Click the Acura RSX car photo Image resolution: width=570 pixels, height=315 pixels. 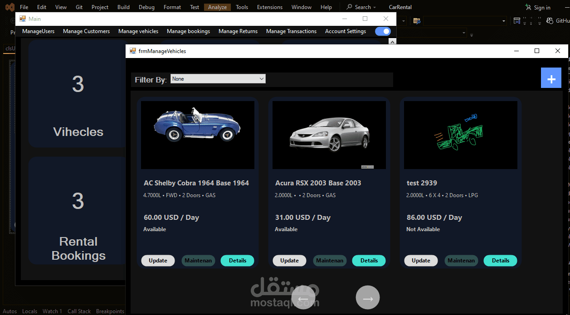[329, 135]
